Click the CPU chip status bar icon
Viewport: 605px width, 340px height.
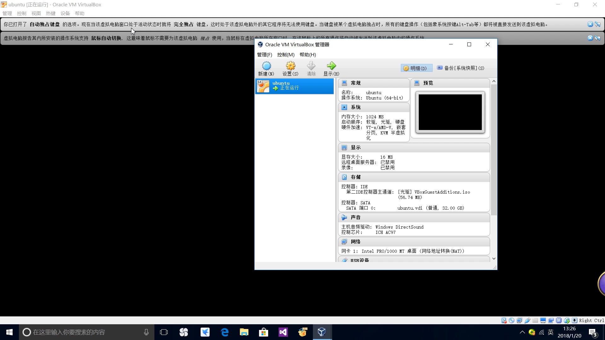tap(559, 320)
